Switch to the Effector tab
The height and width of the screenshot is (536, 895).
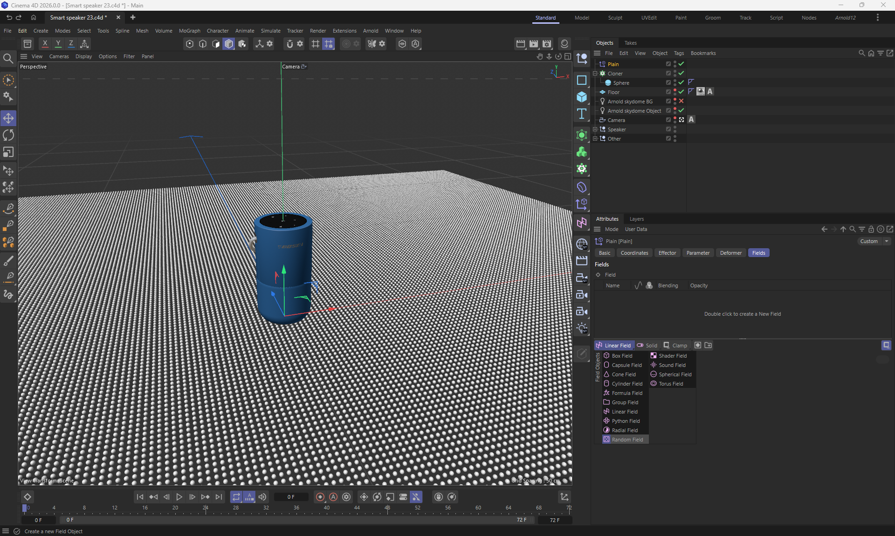click(667, 253)
